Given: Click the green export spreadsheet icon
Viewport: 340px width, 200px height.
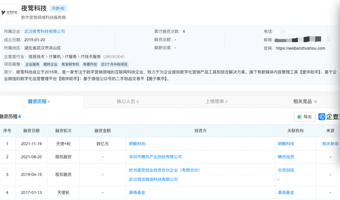Looking at the screenshot, I should pyautogui.click(x=300, y=117).
